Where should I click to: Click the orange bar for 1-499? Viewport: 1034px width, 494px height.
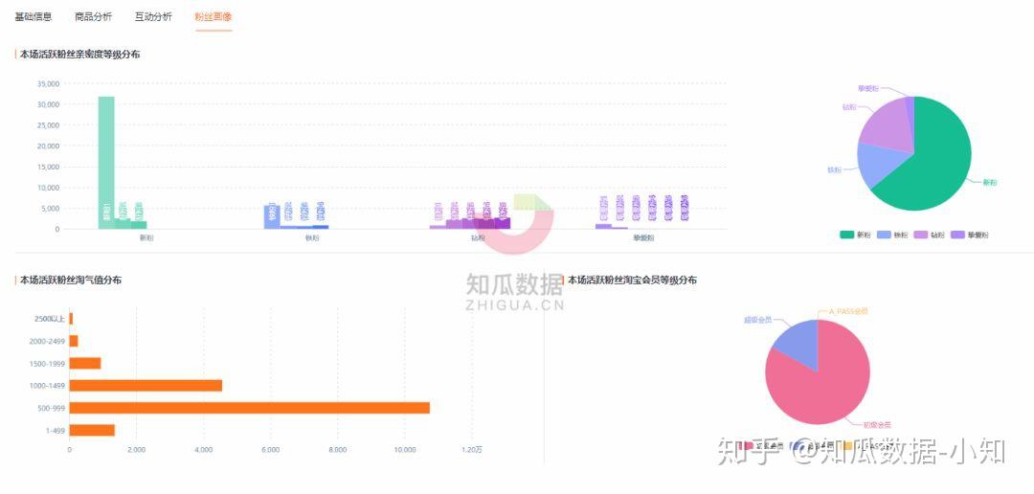pyautogui.click(x=92, y=430)
